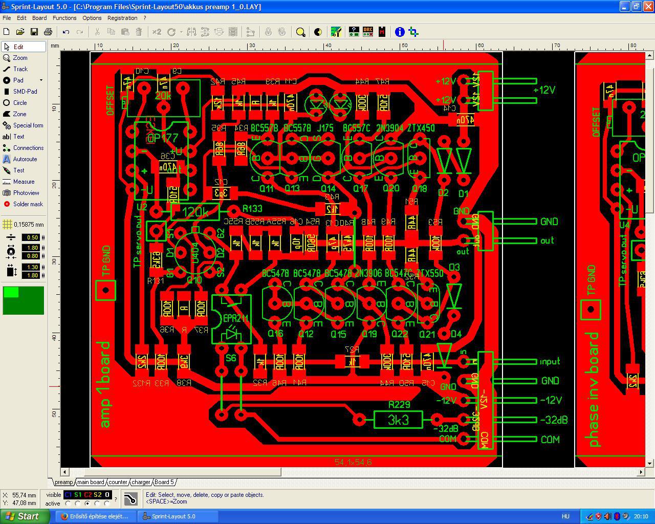
Task: Open the grid size setting 0,15875 mm
Action: [x=24, y=225]
